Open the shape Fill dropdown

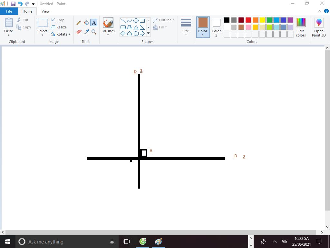(x=160, y=27)
